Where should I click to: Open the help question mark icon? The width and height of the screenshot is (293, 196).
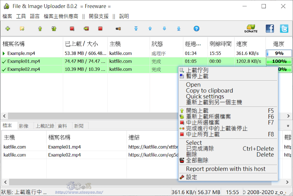196,29
